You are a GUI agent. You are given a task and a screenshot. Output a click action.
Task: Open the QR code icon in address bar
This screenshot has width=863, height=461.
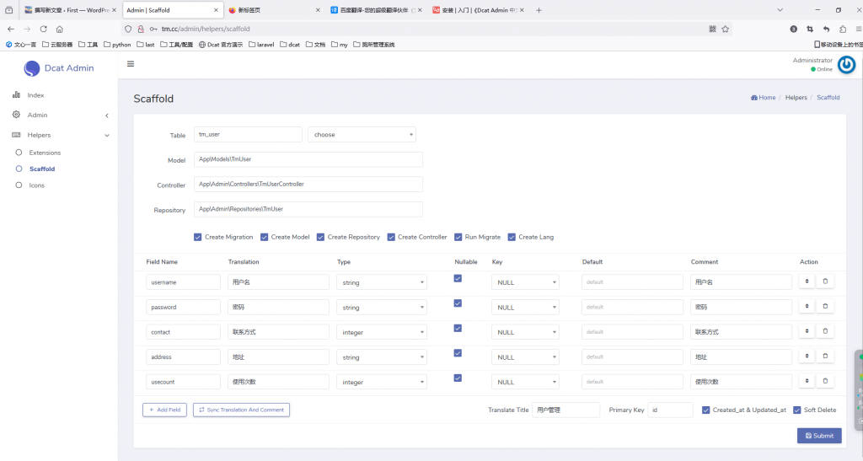point(712,29)
